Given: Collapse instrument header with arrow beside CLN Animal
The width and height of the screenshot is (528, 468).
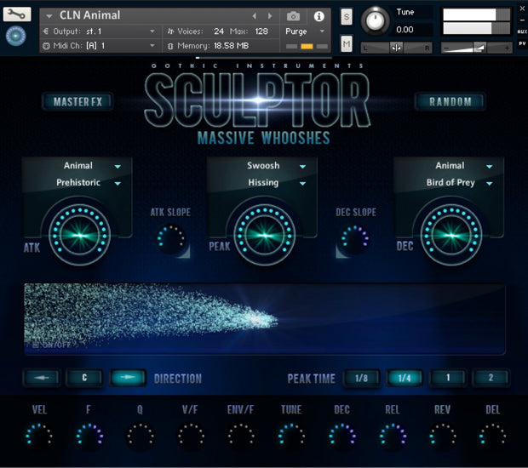Looking at the screenshot, I should tap(49, 16).
